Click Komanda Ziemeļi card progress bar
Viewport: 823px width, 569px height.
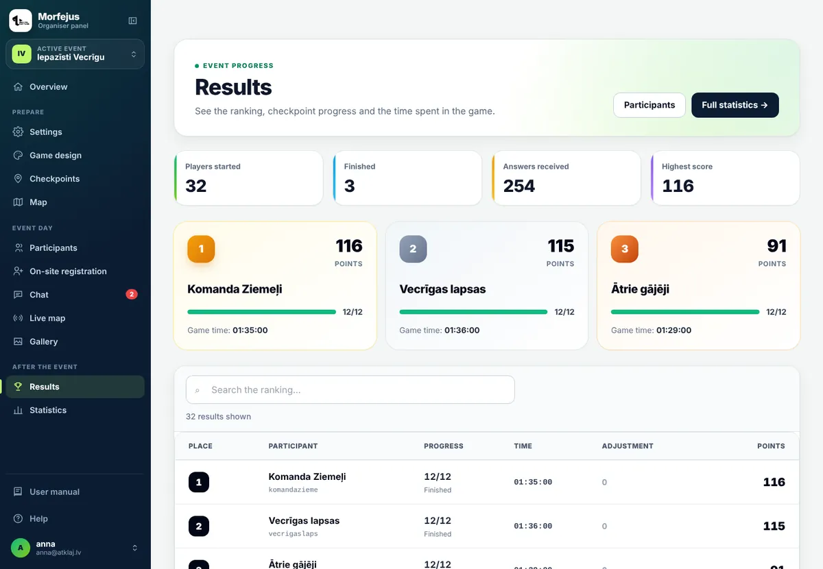pos(262,312)
